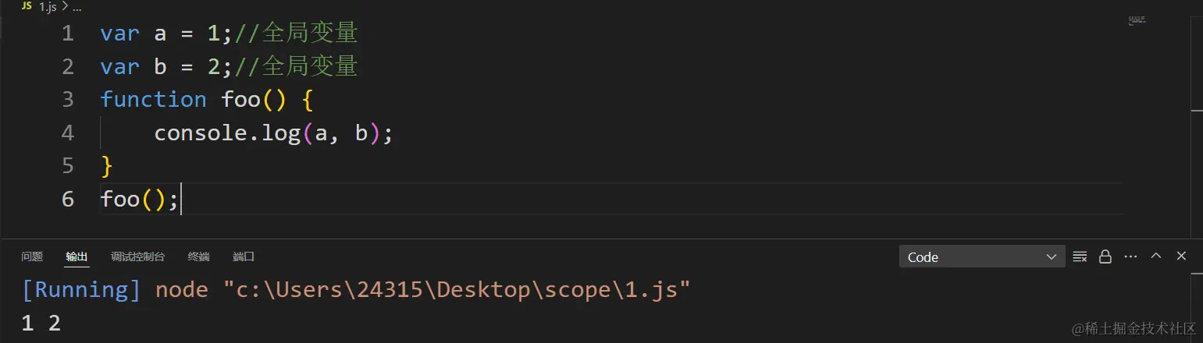Place cursor at end of foo(); line
Viewport: 1203px width, 343px height.
[181, 199]
